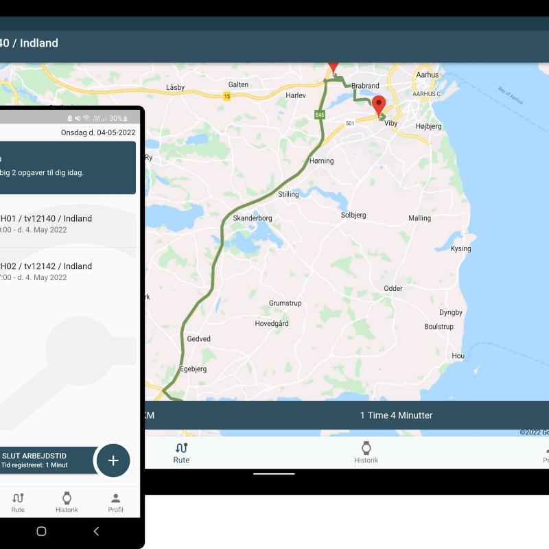
Task: Switch to Historik tab on tablet
Action: 366,453
